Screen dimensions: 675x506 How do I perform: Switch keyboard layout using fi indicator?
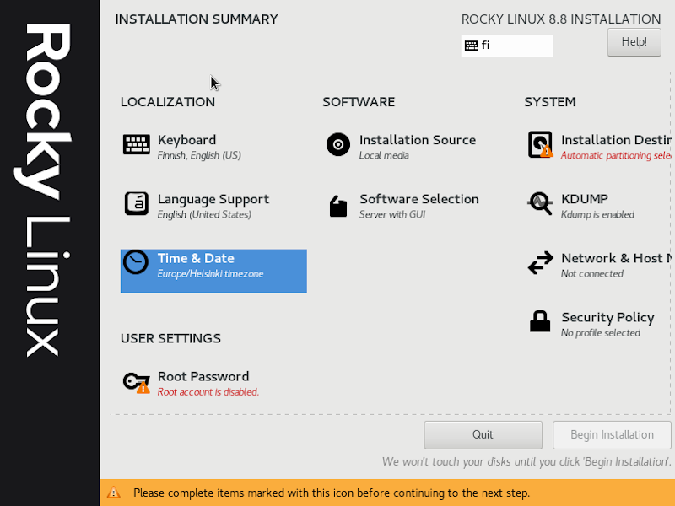tap(506, 46)
